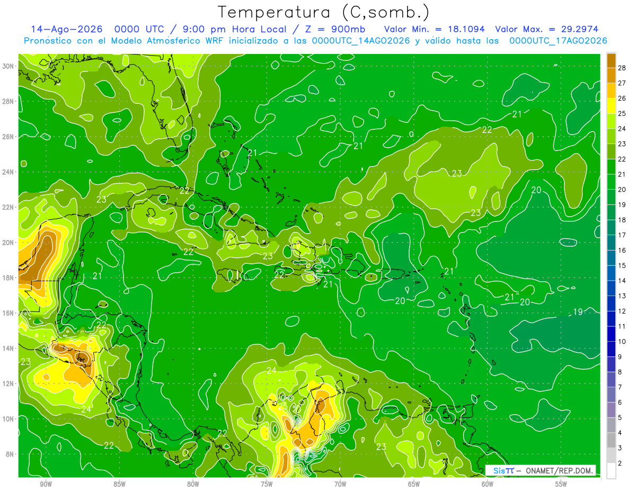Image resolution: width=636 pixels, height=491 pixels.
Task: Click the "22N" latitude label
Action: click(8, 207)
